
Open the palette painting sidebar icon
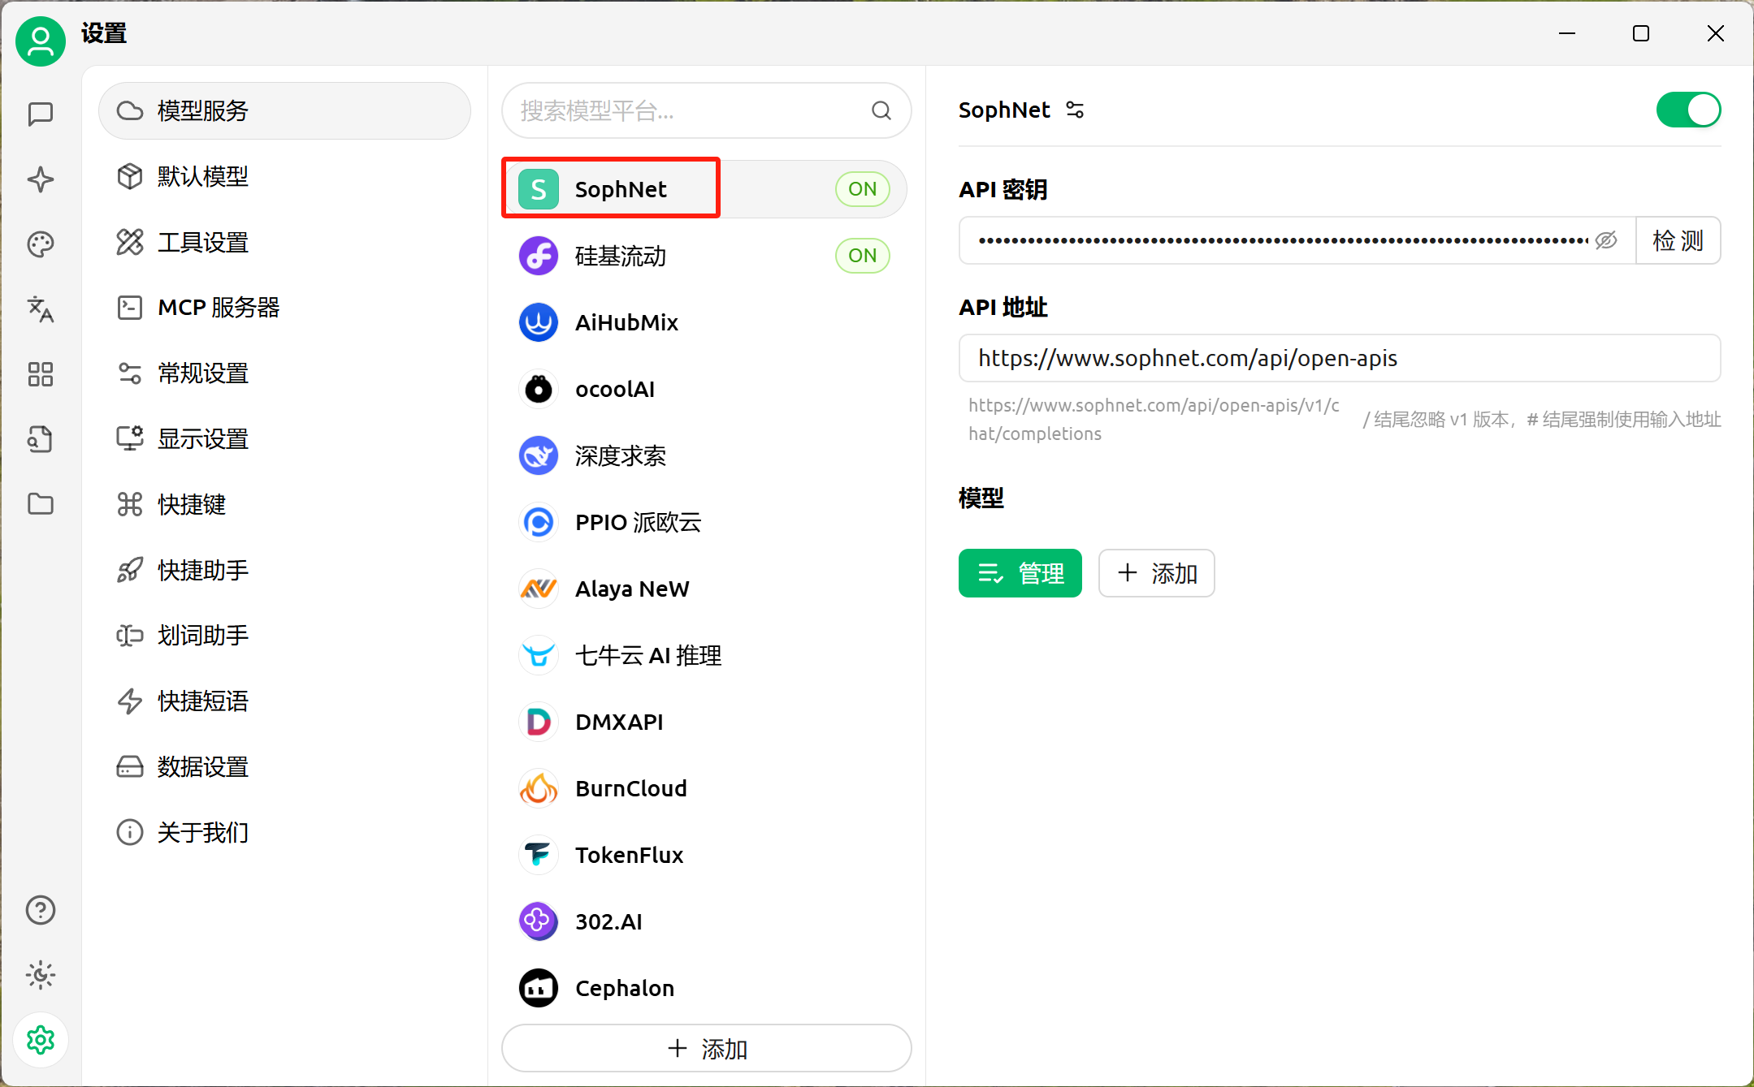click(x=41, y=244)
